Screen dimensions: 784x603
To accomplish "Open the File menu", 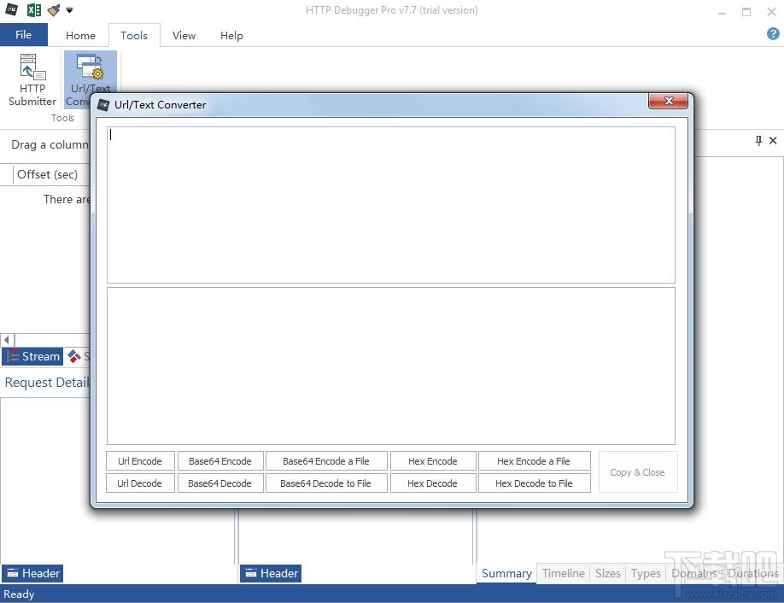I will [24, 34].
